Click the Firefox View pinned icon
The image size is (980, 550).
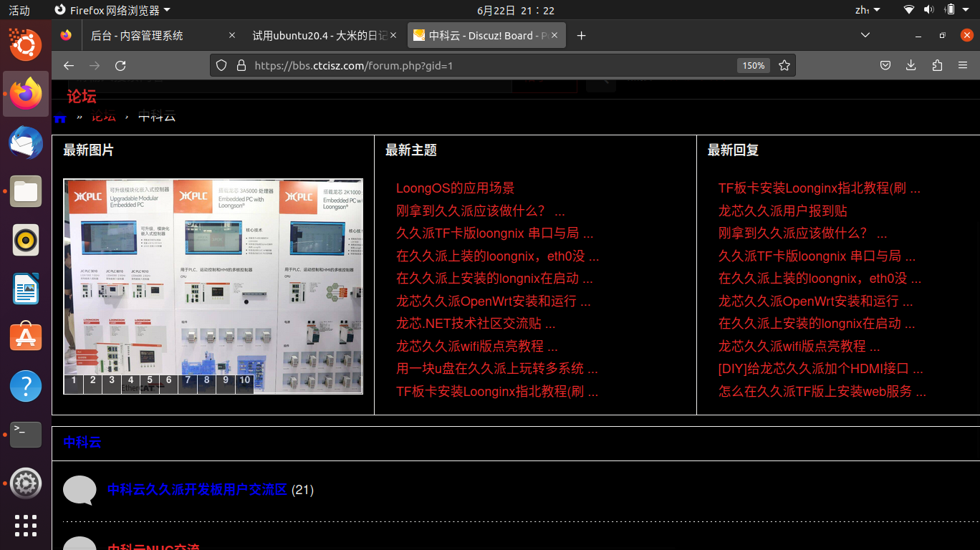point(66,35)
